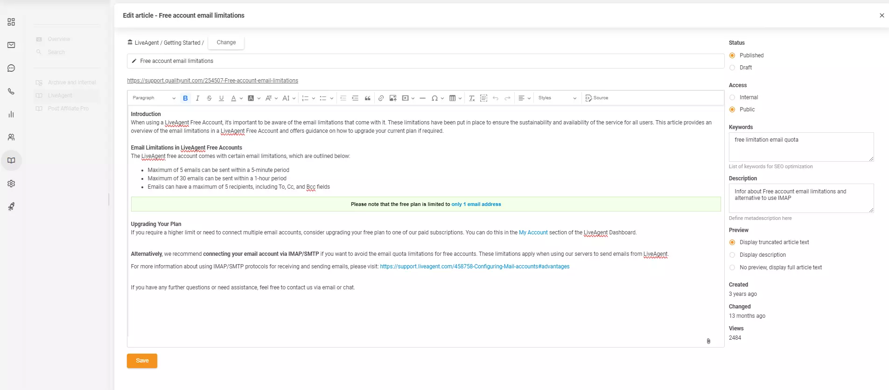Open the insert table dropdown

coord(455,98)
